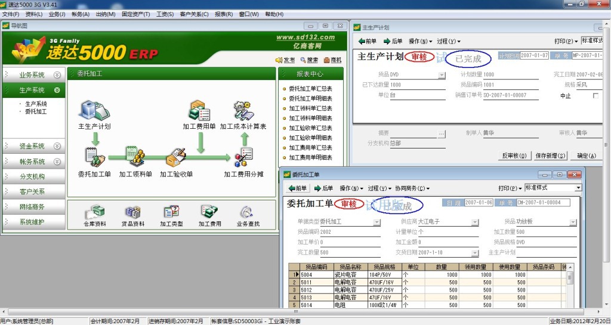Open the 文件(F) menu
The width and height of the screenshot is (611, 325).
click(x=11, y=14)
